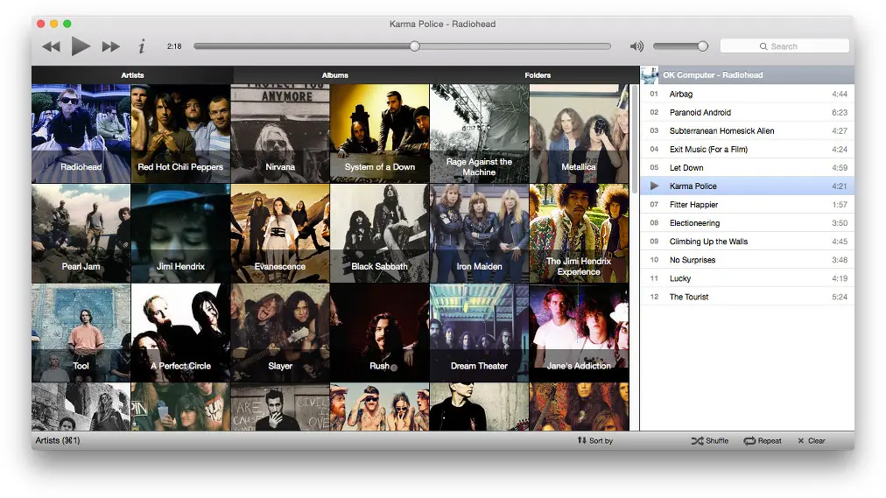Open the Sort by menu
This screenshot has height=498, width=886.
595,440
